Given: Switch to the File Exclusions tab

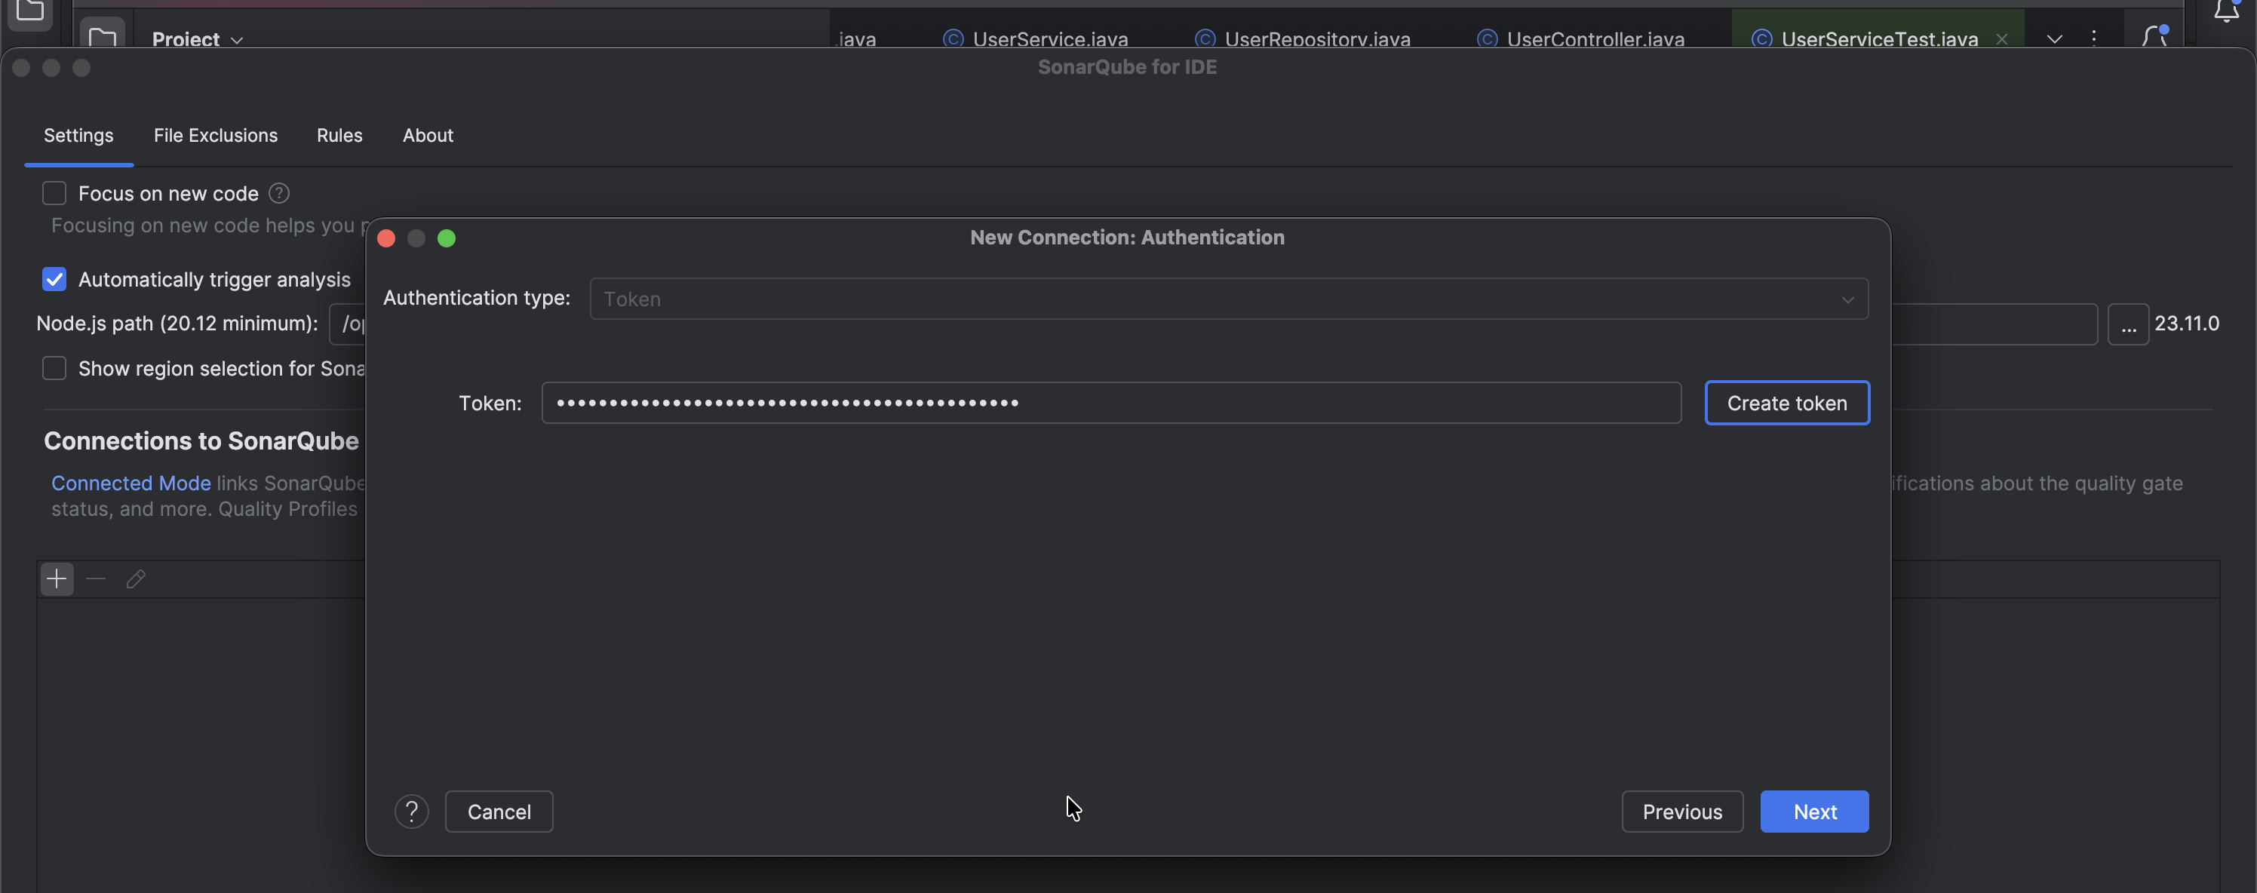Looking at the screenshot, I should 216,135.
